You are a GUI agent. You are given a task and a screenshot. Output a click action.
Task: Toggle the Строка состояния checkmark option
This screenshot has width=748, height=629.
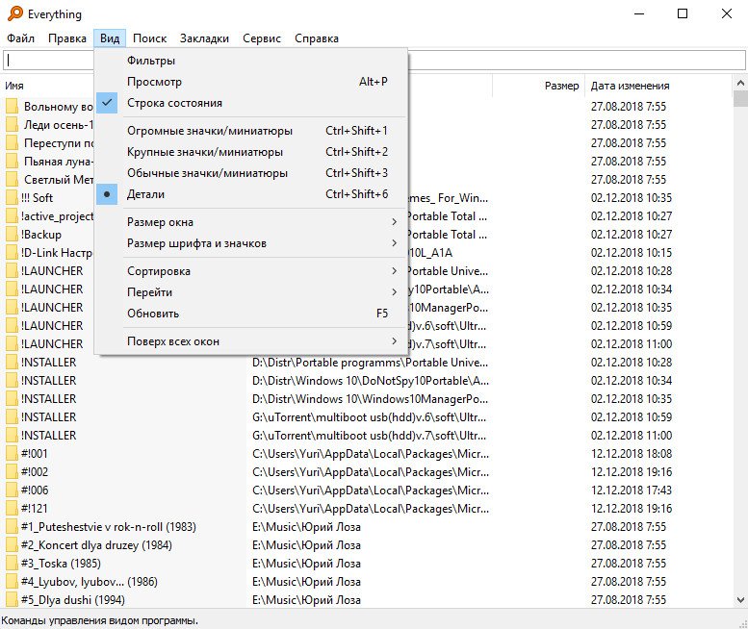coord(174,103)
